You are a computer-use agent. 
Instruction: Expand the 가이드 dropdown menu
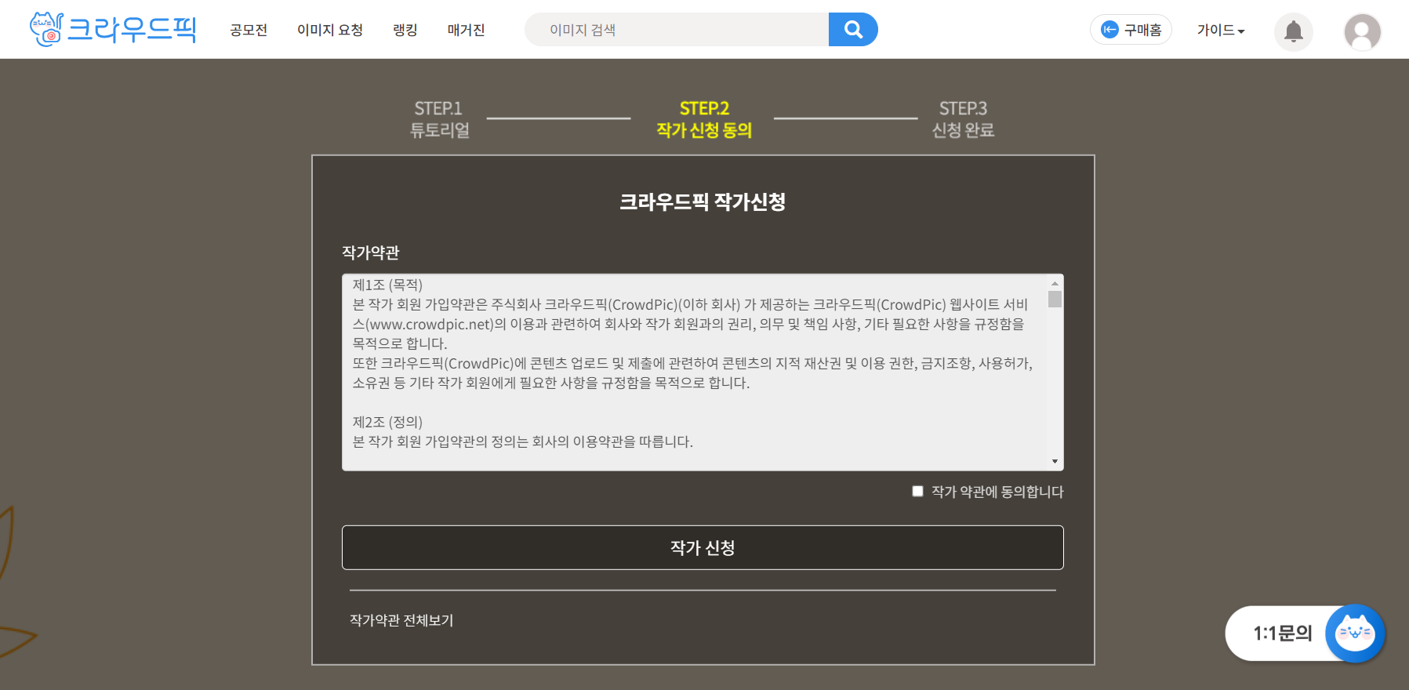coord(1221,30)
